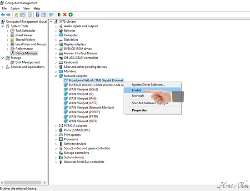Click the Broadcom NetLink adapter icon
Screen dimensions: 250x191
pos(65,80)
